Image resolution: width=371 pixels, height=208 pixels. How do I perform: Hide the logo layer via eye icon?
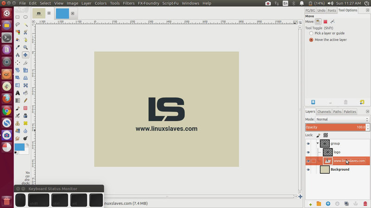pos(308,153)
